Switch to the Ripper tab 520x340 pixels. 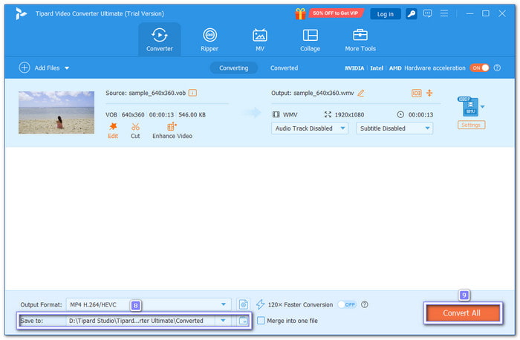click(209, 40)
